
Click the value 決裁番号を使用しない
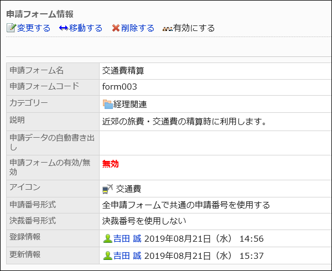click(x=144, y=221)
